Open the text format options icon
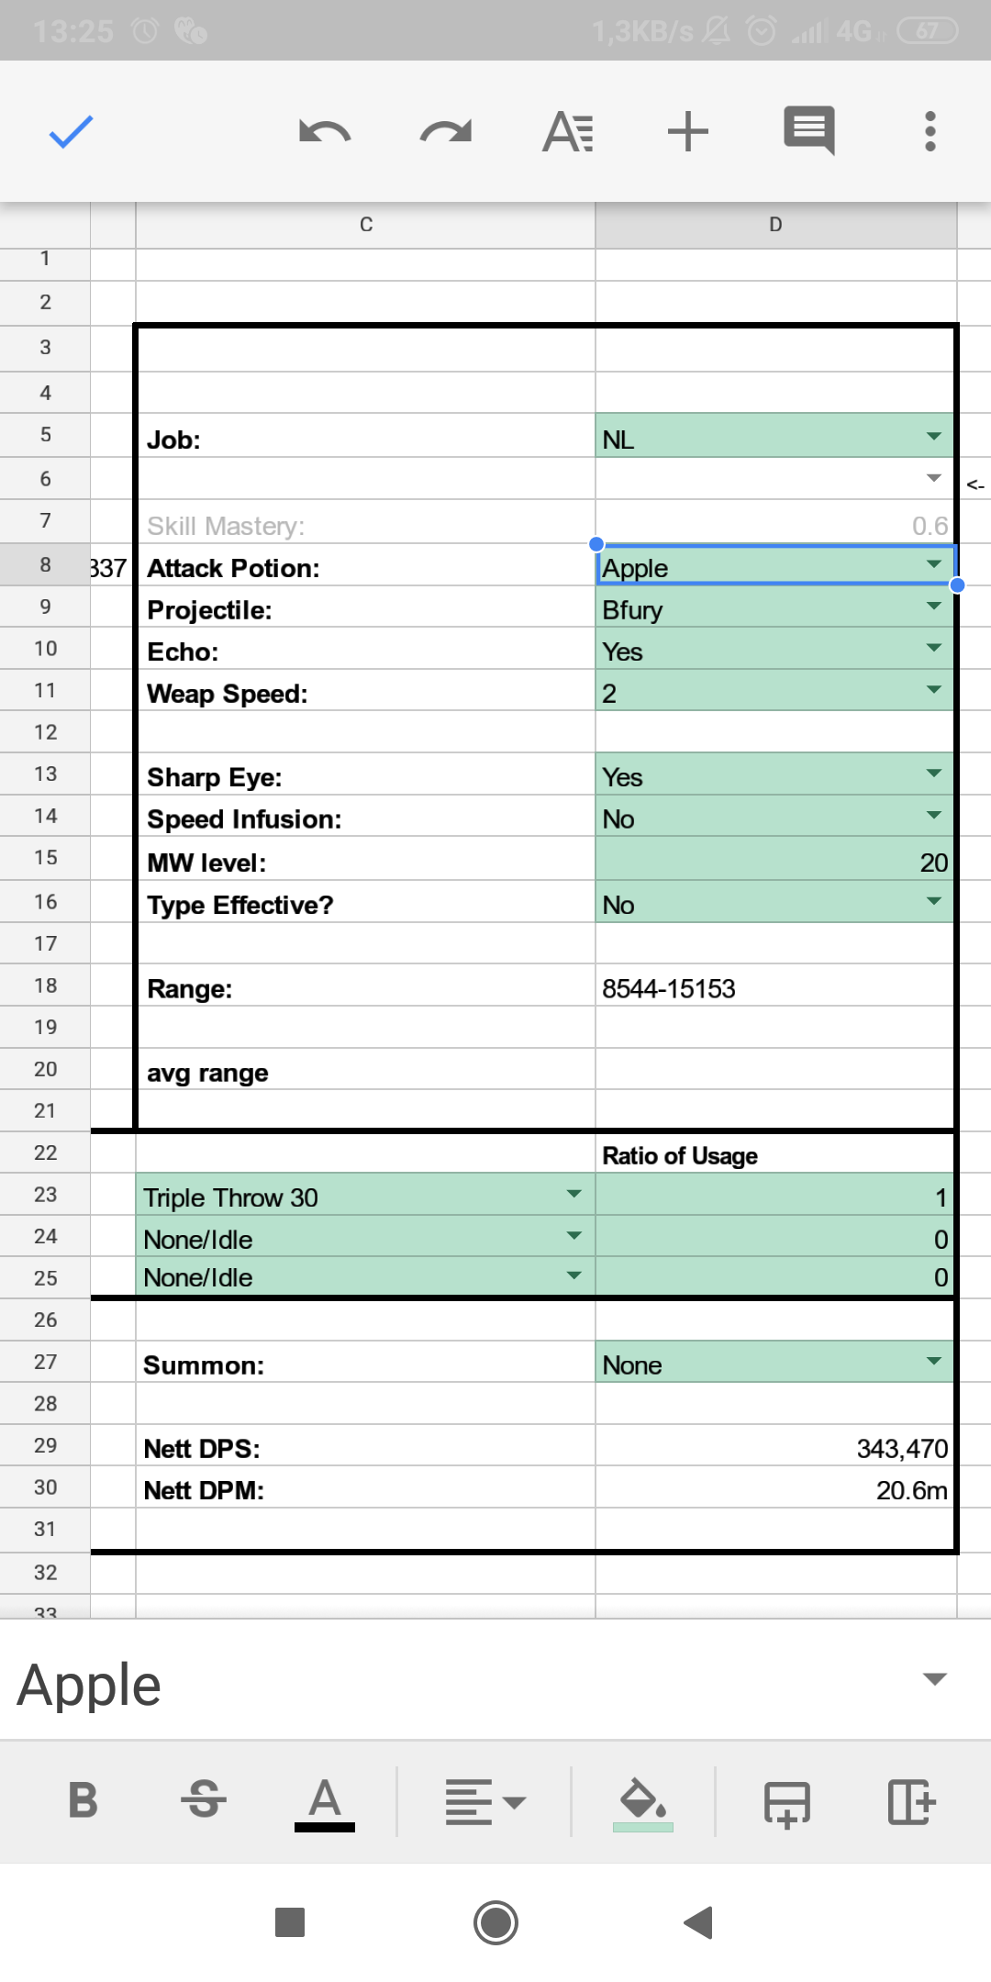Screen dimensions: 991x1982 [568, 132]
